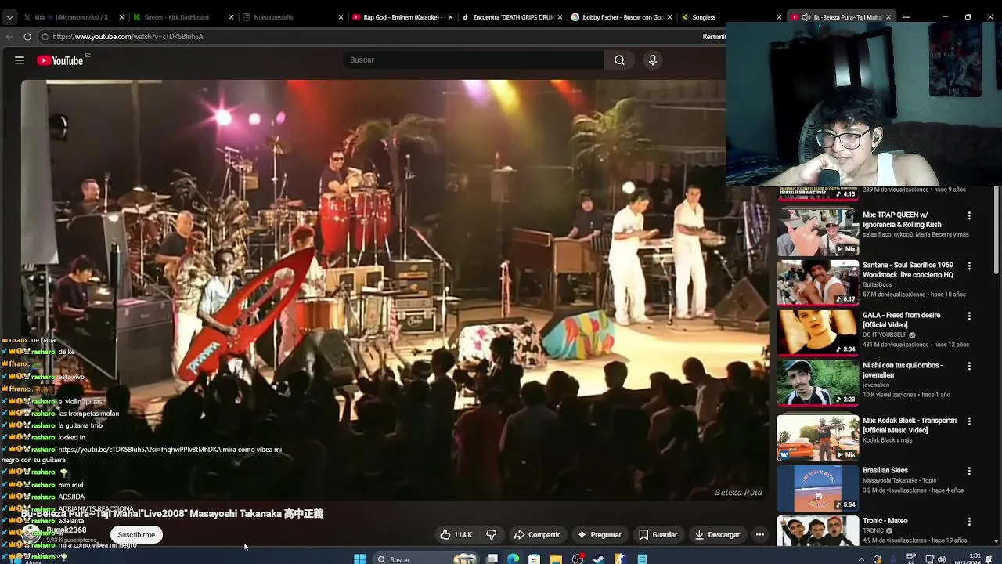Open options for Brasilian Skies video
1002x564 pixels.
tap(969, 472)
